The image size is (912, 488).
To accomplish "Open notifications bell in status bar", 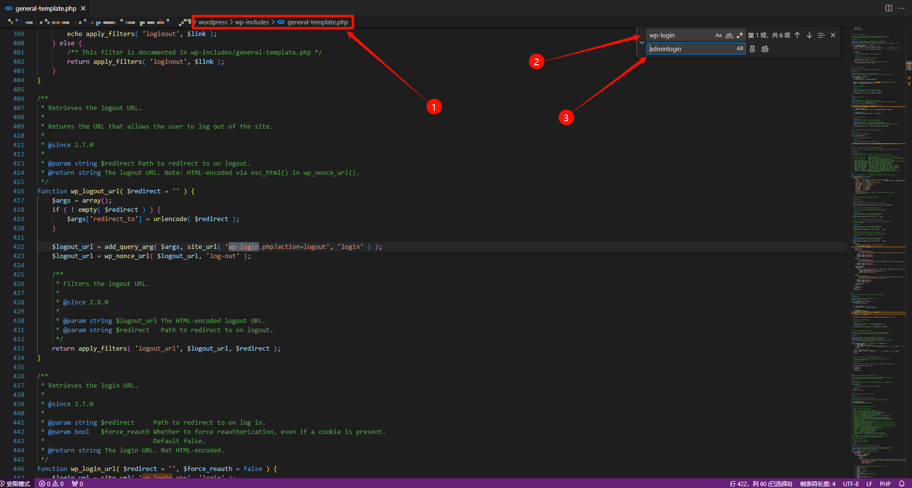I will point(902,484).
